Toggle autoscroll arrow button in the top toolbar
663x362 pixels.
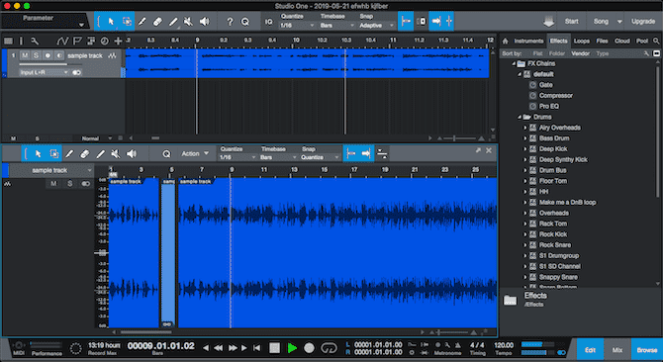(436, 21)
